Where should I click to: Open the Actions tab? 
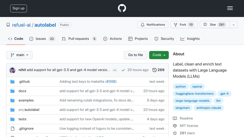tap(112, 39)
